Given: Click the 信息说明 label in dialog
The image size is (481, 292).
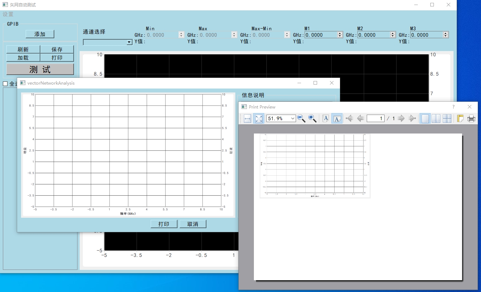Looking at the screenshot, I should pos(253,95).
